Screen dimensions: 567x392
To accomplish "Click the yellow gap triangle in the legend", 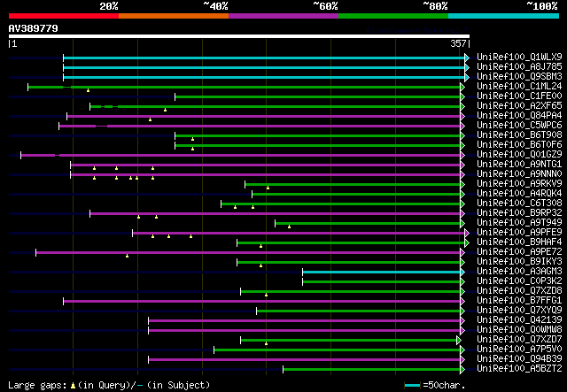I will click(74, 386).
